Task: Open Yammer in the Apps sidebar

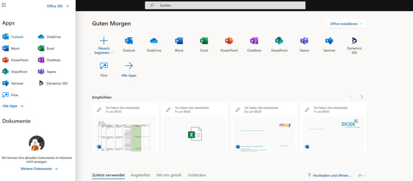Action: tap(13, 83)
